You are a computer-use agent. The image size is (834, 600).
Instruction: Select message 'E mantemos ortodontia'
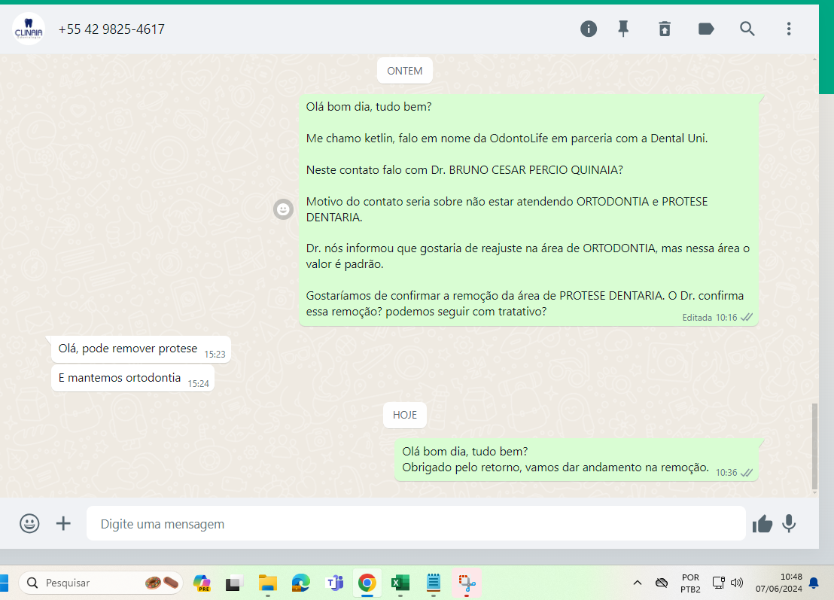coord(133,378)
